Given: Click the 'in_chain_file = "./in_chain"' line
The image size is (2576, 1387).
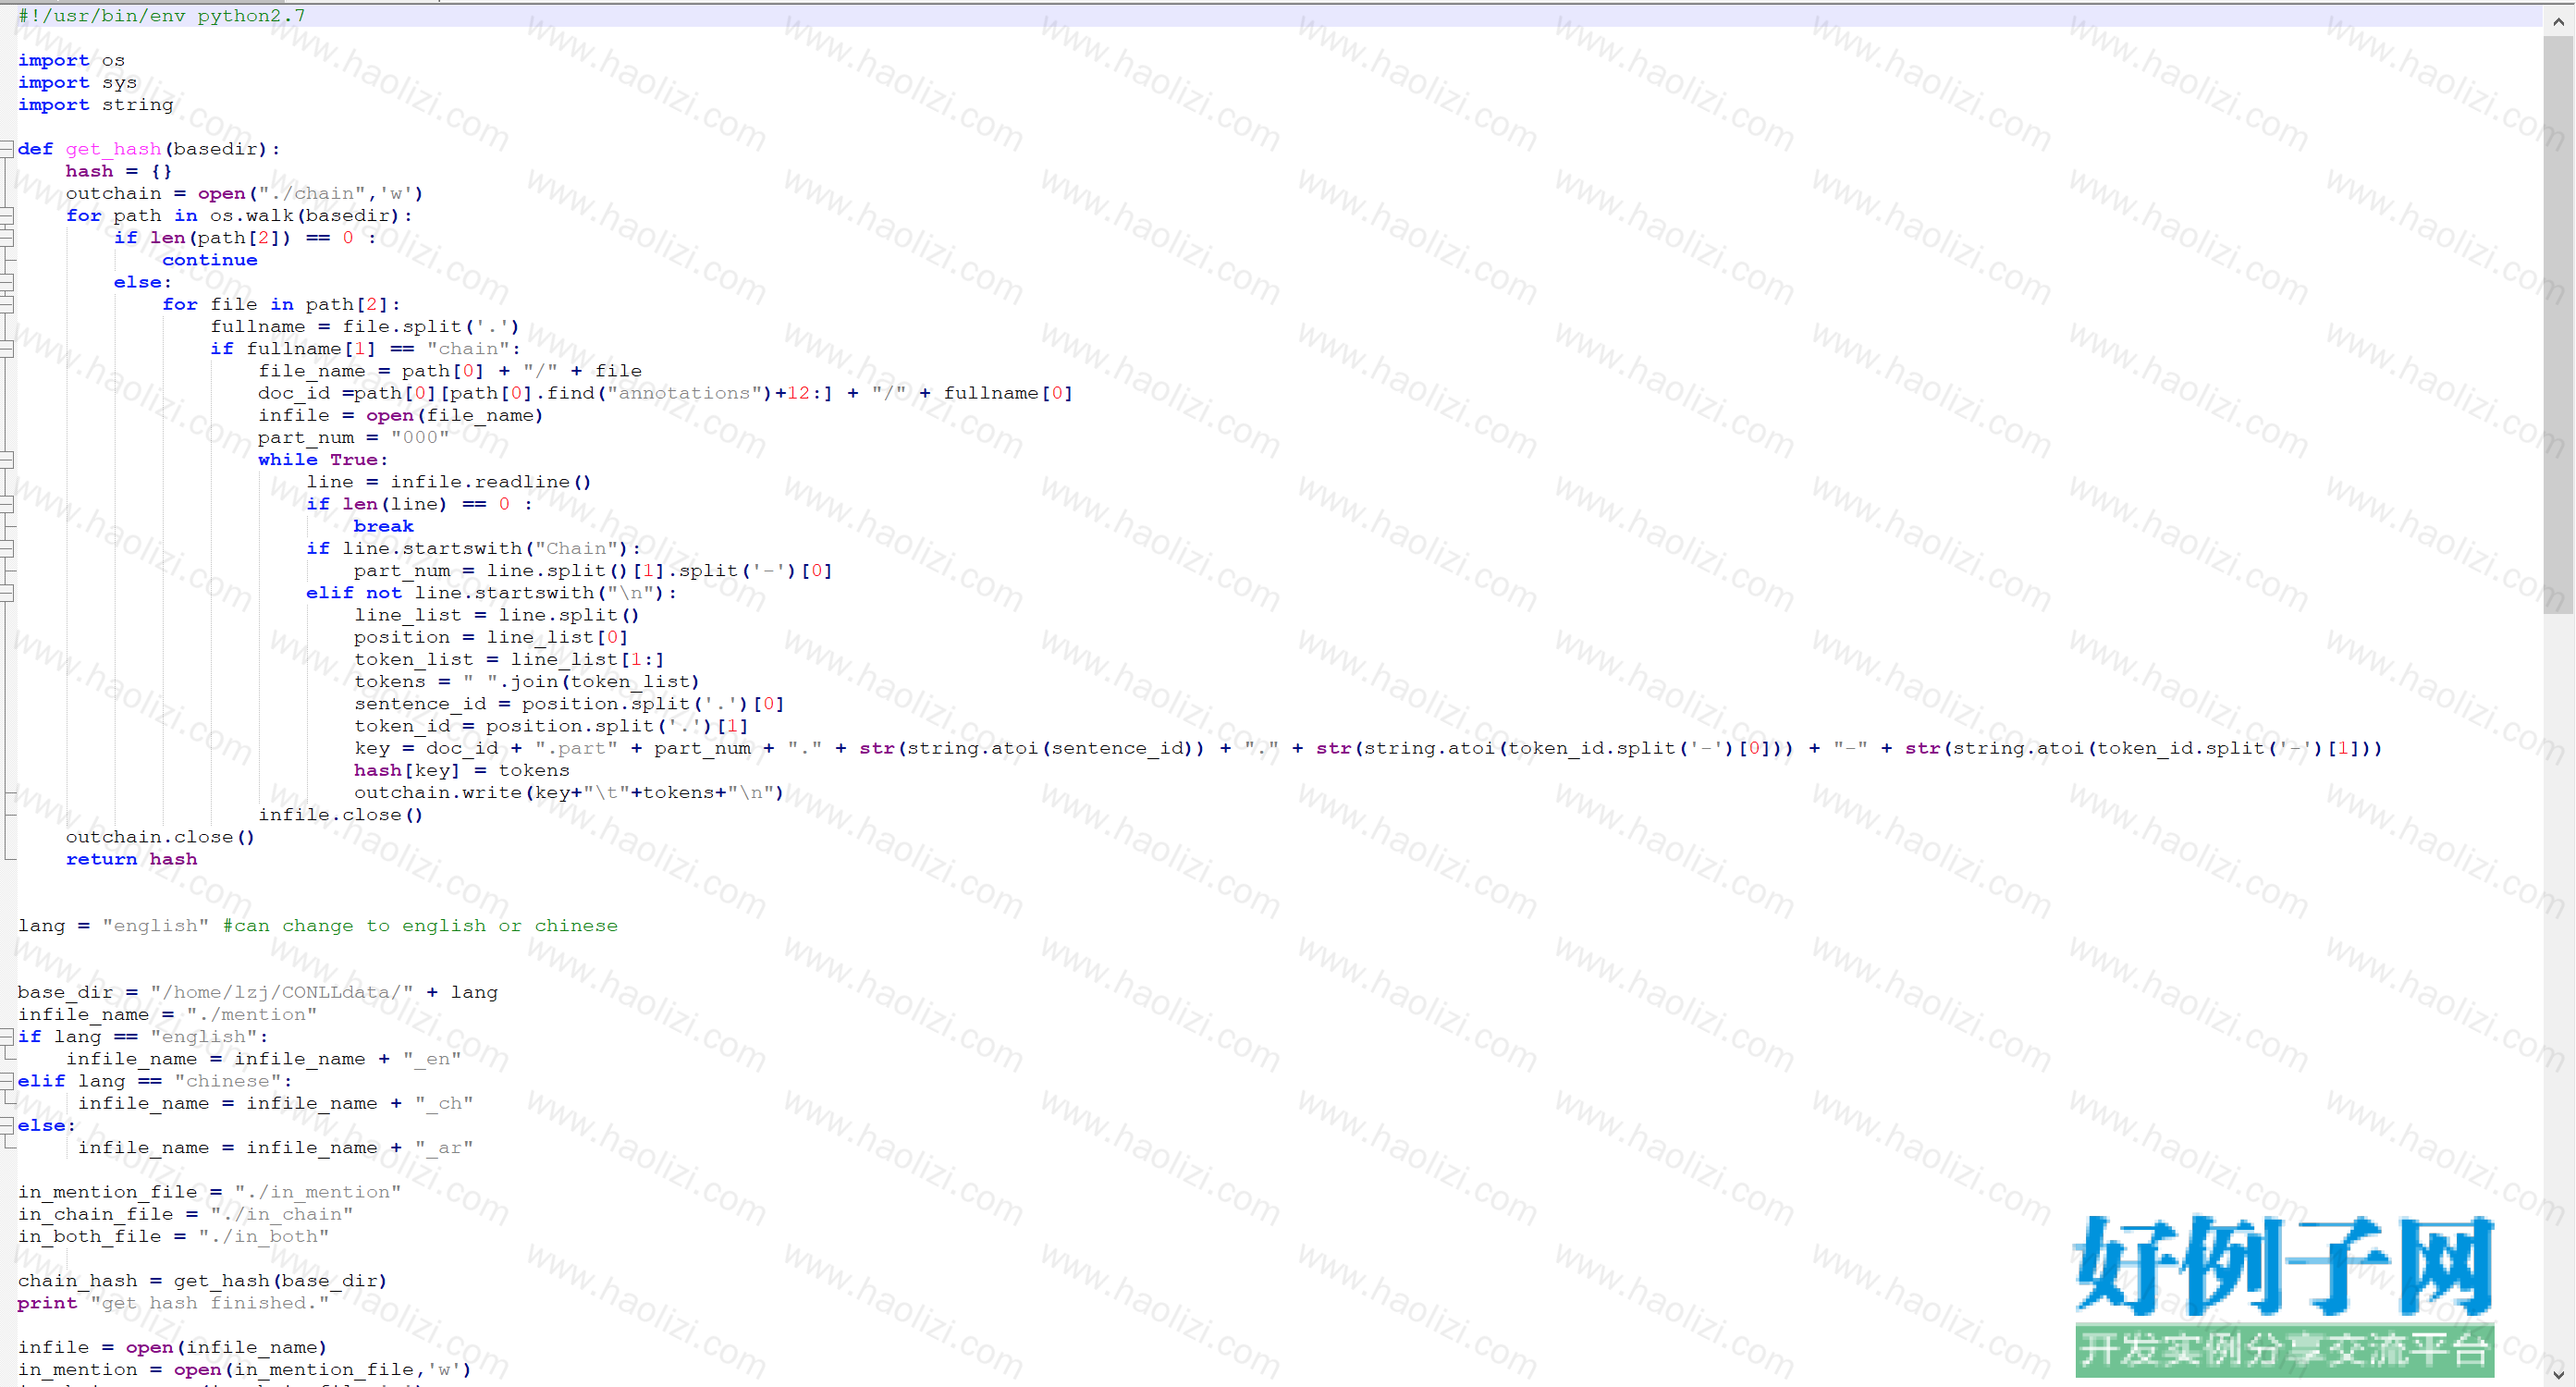Looking at the screenshot, I should pos(186,1215).
